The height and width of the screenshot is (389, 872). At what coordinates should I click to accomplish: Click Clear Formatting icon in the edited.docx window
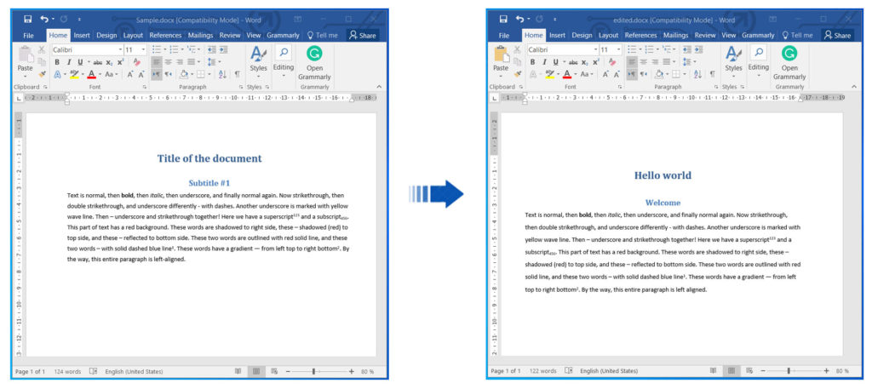(x=611, y=62)
